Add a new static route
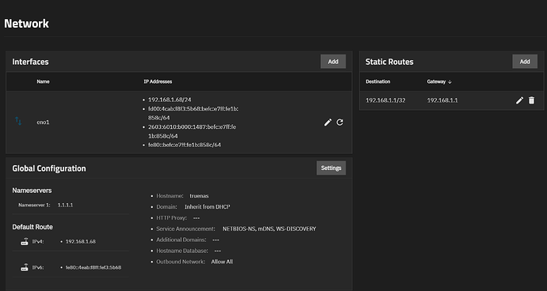The height and width of the screenshot is (291, 547). 525,62
